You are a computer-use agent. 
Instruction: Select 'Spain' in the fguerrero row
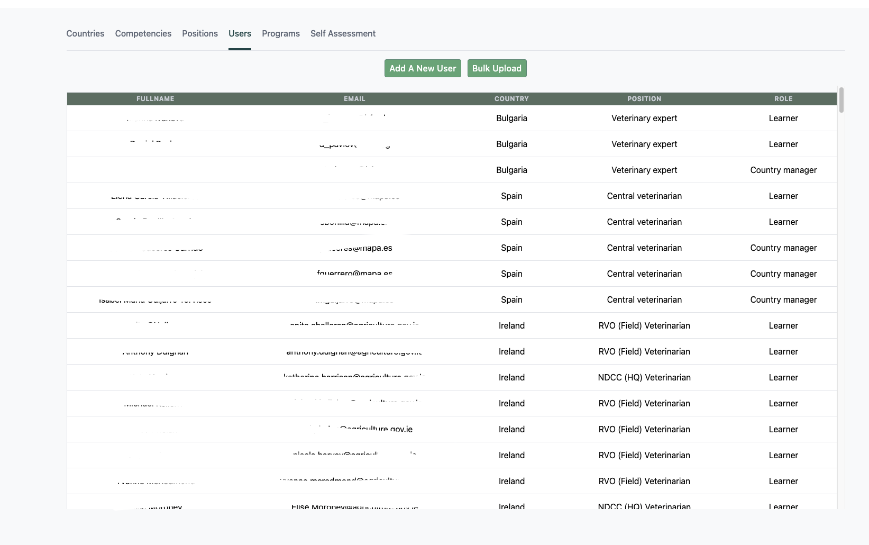[511, 274]
